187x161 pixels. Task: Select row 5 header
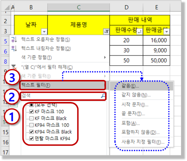click(5, 41)
